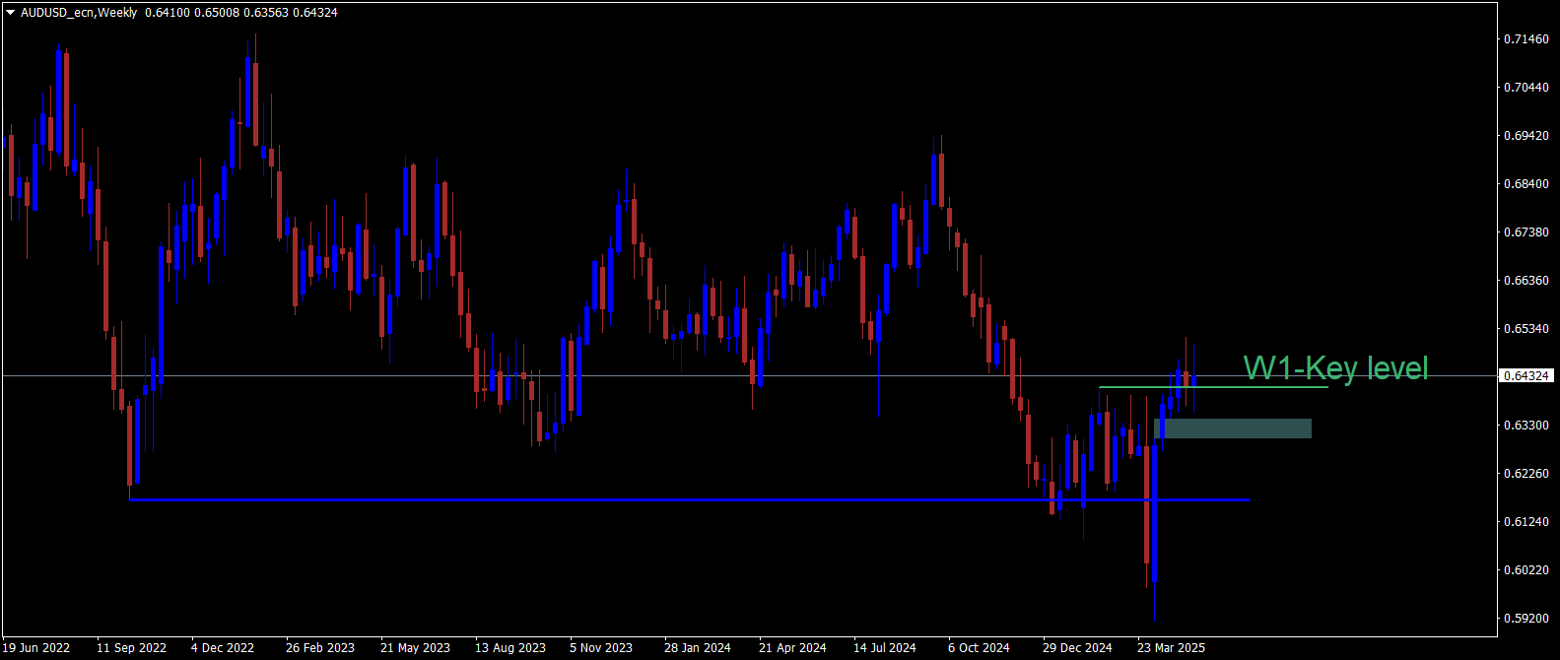Click the 19 Jun 2022 date label
This screenshot has width=1560, height=660.
pos(36,648)
